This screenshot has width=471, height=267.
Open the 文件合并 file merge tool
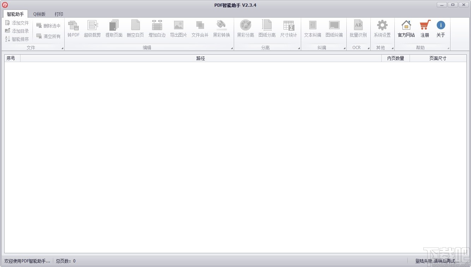point(200,29)
